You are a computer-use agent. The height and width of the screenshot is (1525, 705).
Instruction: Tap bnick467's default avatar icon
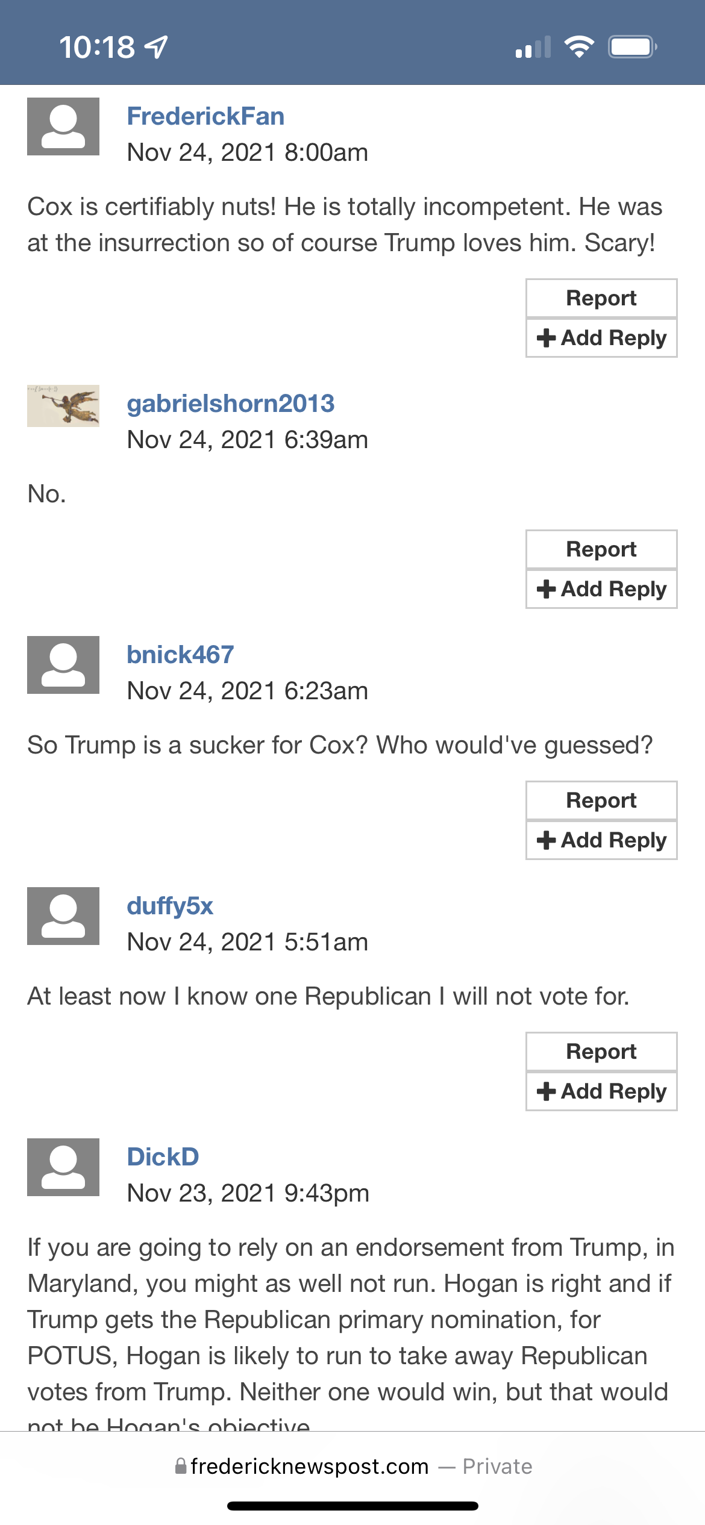pos(63,665)
